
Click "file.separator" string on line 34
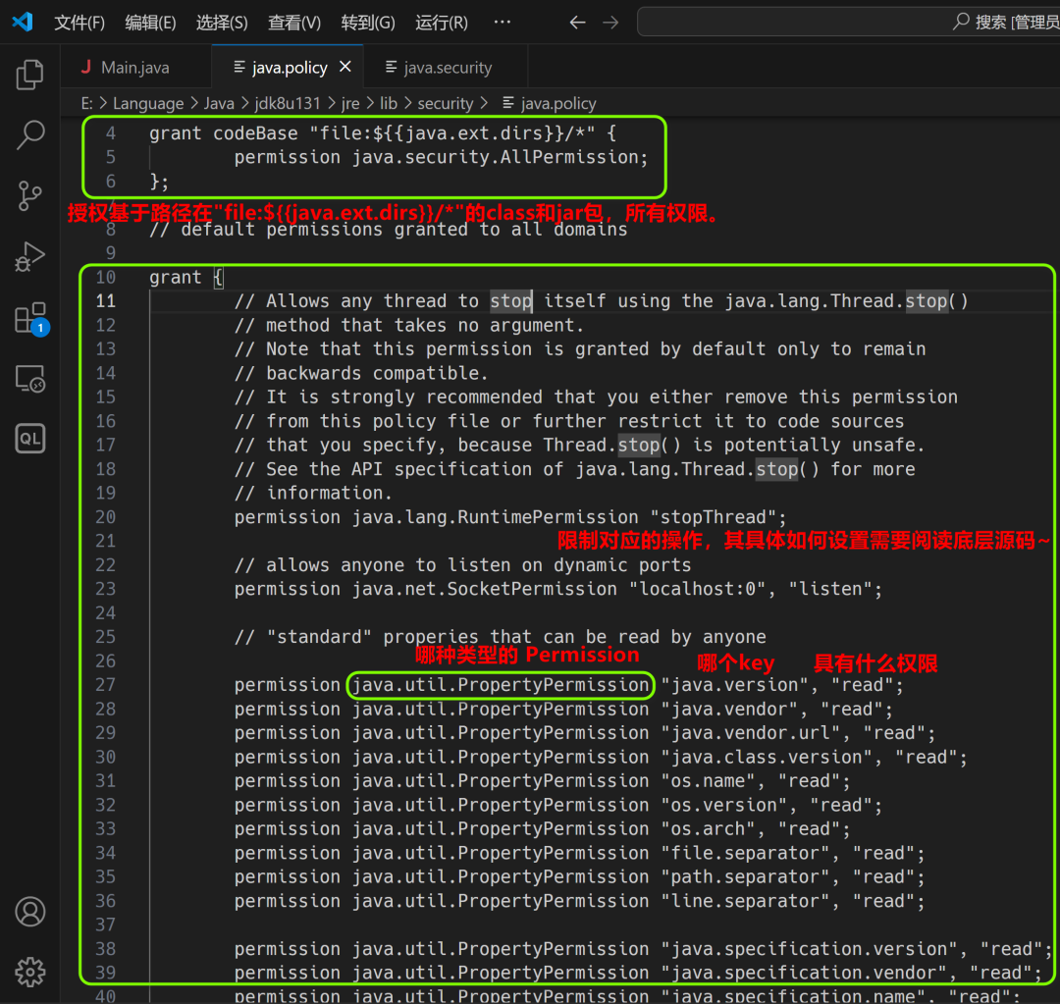pyautogui.click(x=744, y=853)
